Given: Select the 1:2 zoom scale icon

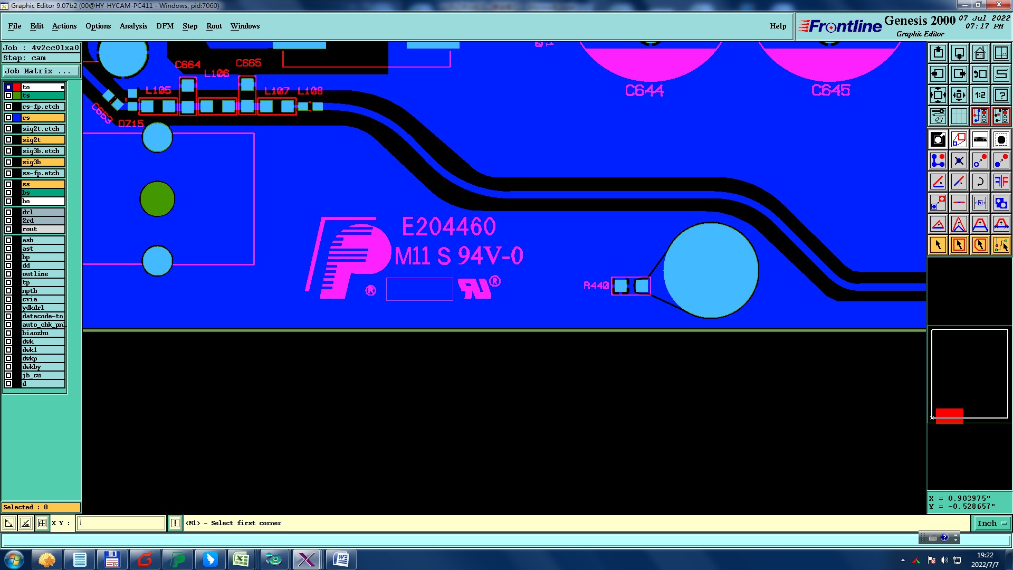Looking at the screenshot, I should click(980, 95).
